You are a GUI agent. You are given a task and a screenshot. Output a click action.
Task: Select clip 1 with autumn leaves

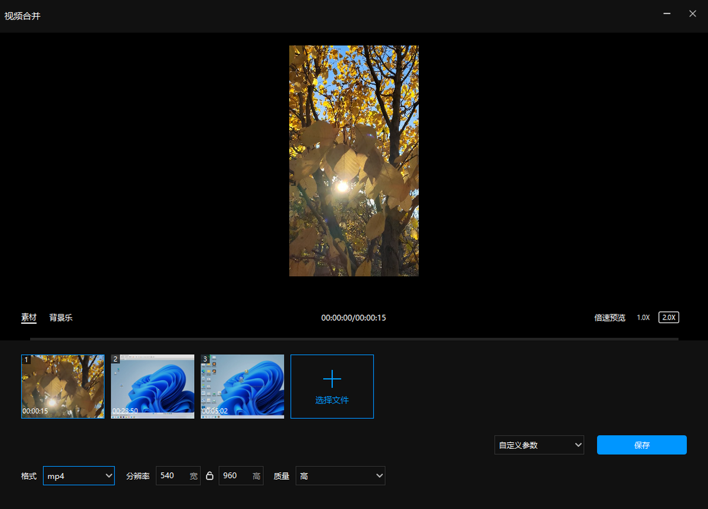(x=63, y=386)
